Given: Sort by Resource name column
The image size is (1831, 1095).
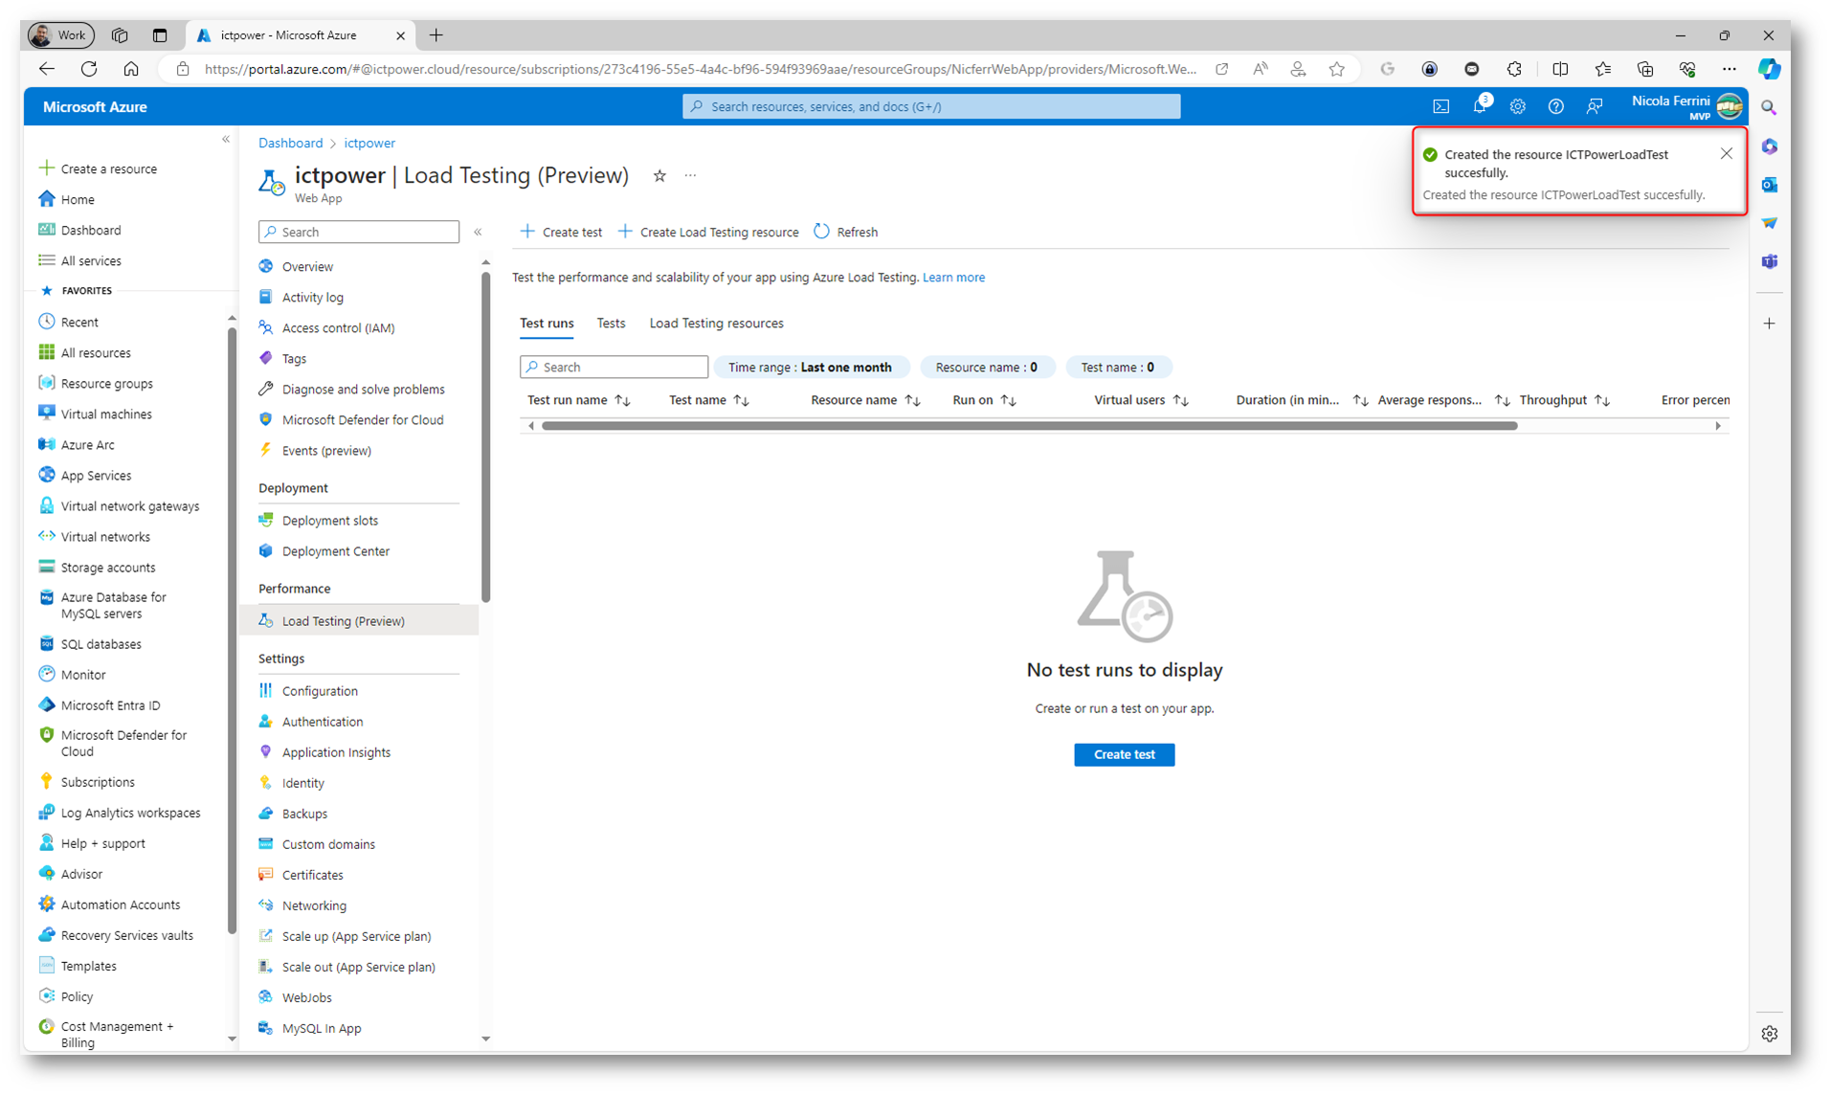Looking at the screenshot, I should point(865,400).
